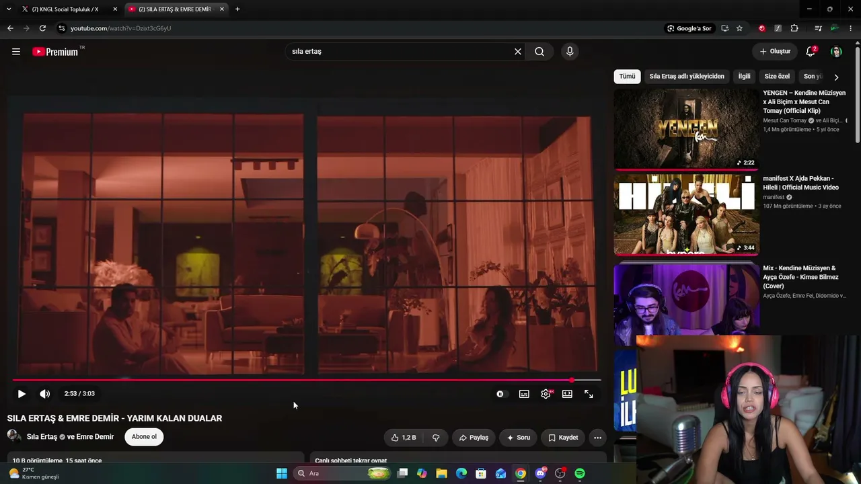
Task: Switch to KNGL Social Topluluk tab
Action: (65, 9)
